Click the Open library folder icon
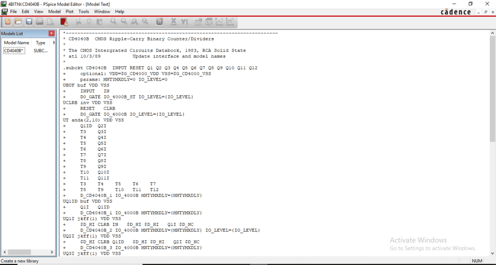496x265 pixels. 18,21
